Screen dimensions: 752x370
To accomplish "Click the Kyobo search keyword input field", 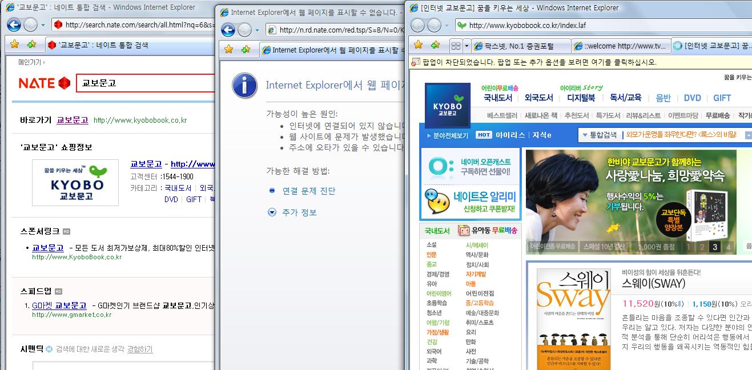I will click(x=683, y=135).
